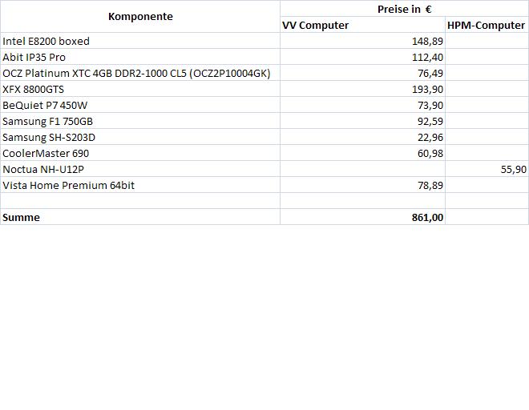Click the bold Summe label cell
Screen dimensions: 529x410
tap(140, 217)
